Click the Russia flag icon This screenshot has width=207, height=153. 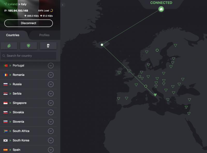pyautogui.click(x=6, y=84)
